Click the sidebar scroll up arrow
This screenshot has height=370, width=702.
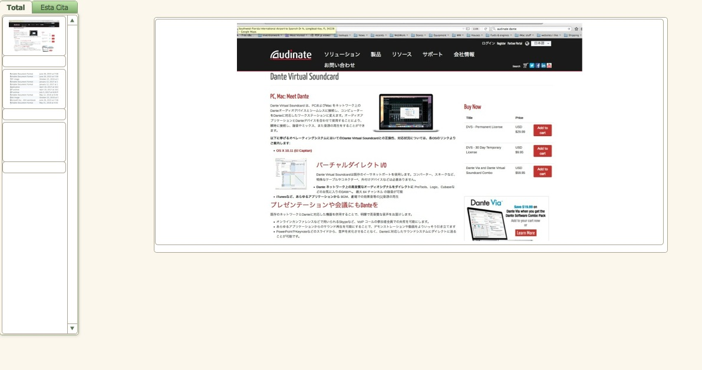point(72,21)
